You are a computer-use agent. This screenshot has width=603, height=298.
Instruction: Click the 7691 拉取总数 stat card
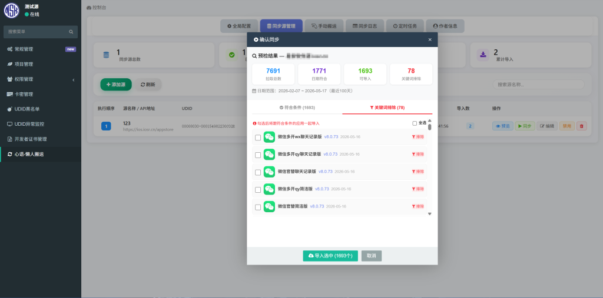point(273,74)
